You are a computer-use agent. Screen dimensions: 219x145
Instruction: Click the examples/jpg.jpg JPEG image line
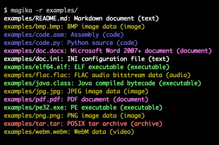(76, 91)
